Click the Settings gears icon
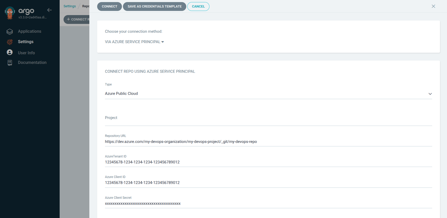Viewport: 447px width, 218px height. [10, 42]
